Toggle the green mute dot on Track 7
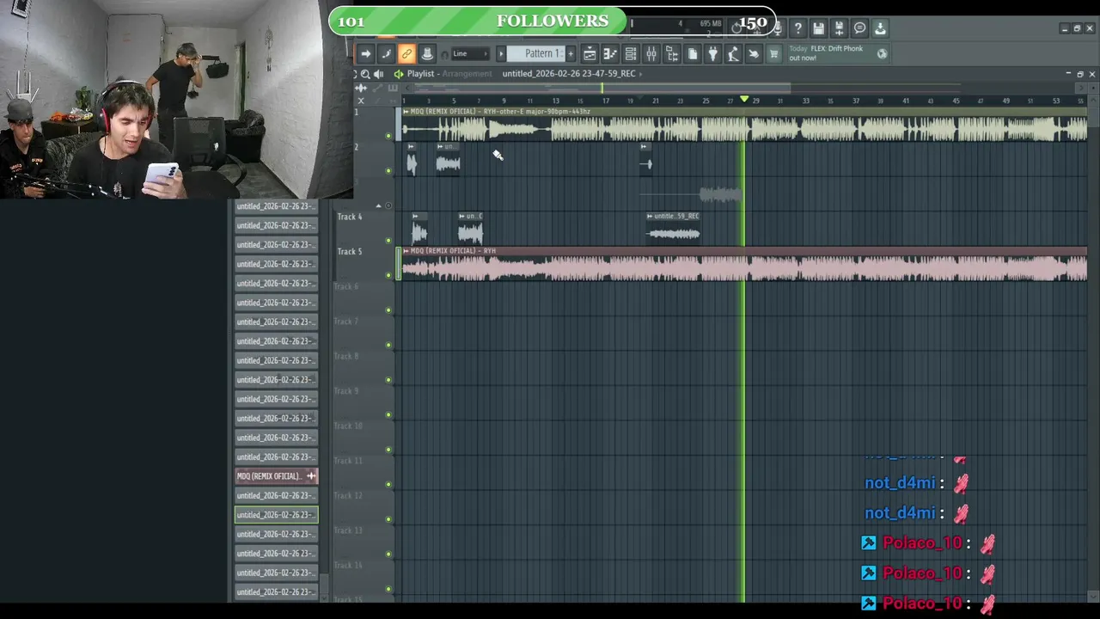This screenshot has width=1100, height=619. click(x=388, y=345)
